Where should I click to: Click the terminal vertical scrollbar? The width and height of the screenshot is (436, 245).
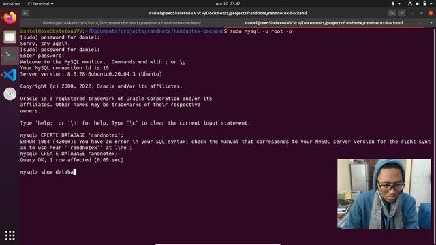click(435, 136)
